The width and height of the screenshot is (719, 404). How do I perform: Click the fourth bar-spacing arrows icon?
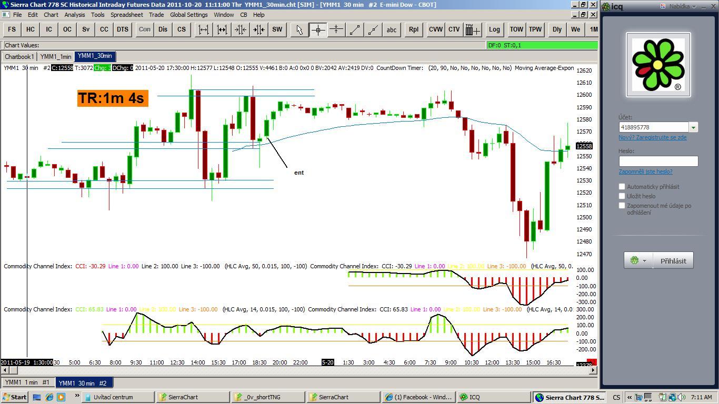click(x=258, y=29)
